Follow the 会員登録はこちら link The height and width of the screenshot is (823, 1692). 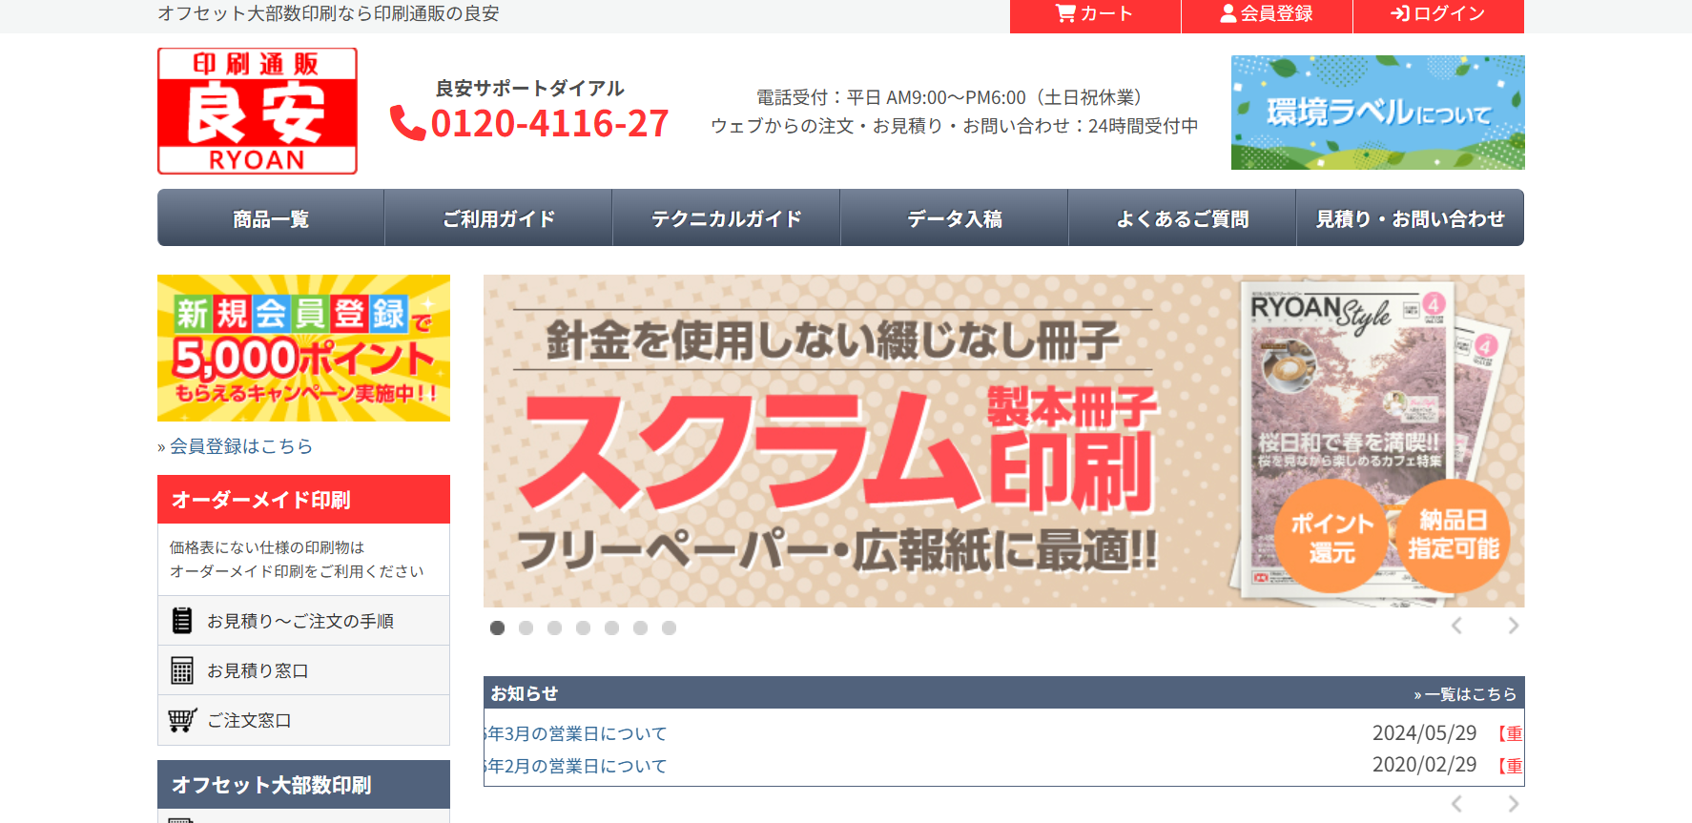240,445
